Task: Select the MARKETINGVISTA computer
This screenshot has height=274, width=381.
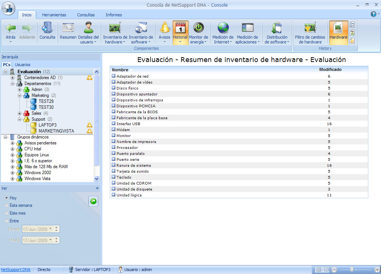Action: pyautogui.click(x=57, y=131)
